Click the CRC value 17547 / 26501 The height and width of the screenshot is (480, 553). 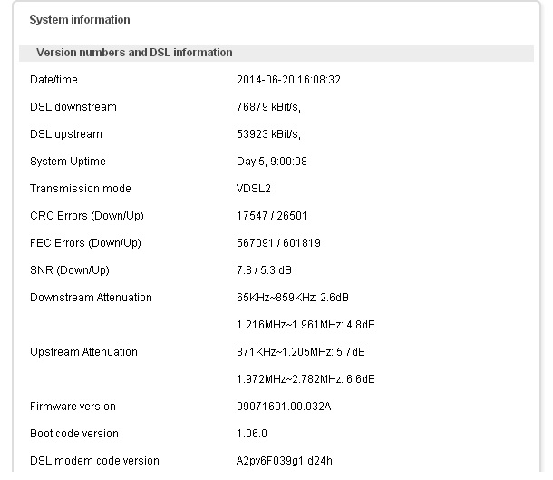click(x=272, y=216)
